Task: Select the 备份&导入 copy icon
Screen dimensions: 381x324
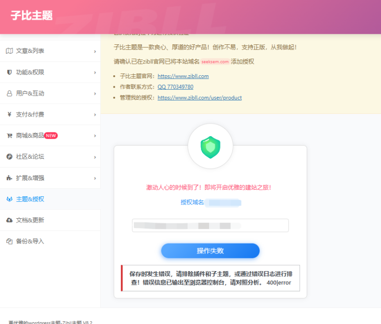Action: pyautogui.click(x=9, y=242)
